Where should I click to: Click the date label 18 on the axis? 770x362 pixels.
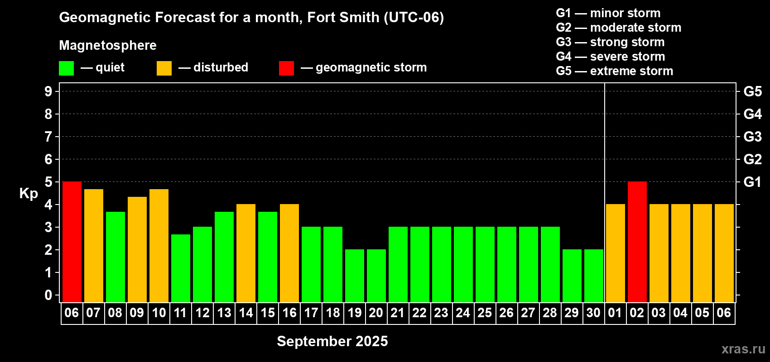click(333, 313)
